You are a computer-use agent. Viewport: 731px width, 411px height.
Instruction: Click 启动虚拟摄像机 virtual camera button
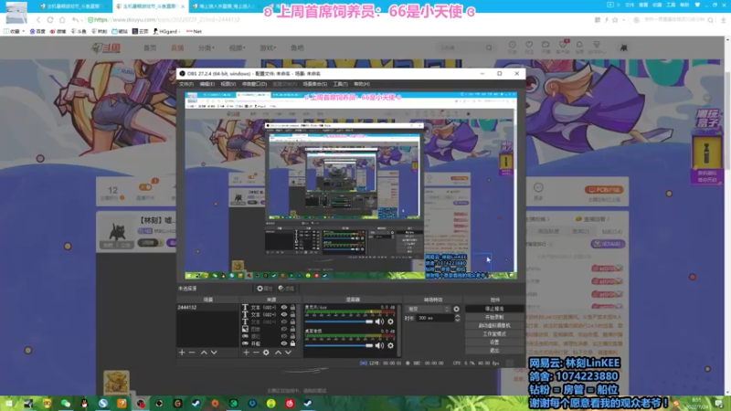(x=494, y=326)
